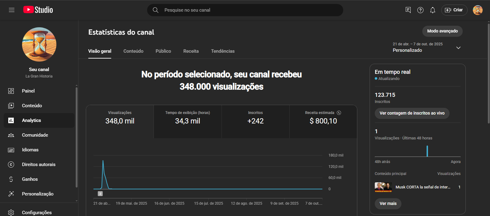Click the Direitos autorais copyright icon

click(11, 165)
